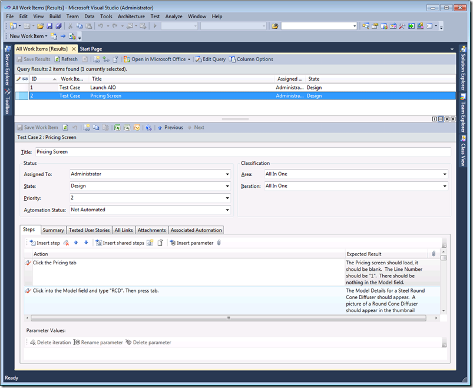Open Solution Explorer window icon in top toolbar
The image size is (473, 388).
coord(366,26)
